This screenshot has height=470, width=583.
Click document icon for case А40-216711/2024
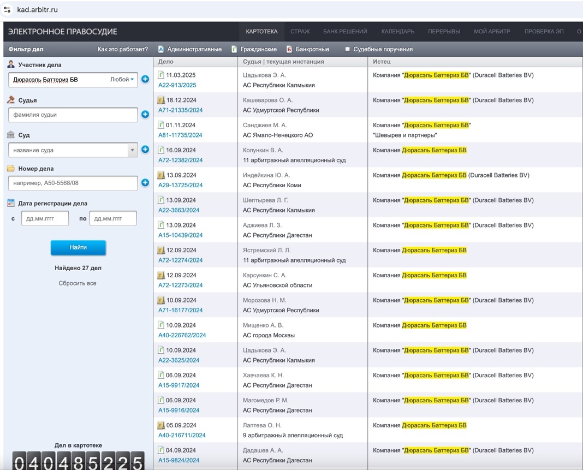click(x=161, y=425)
